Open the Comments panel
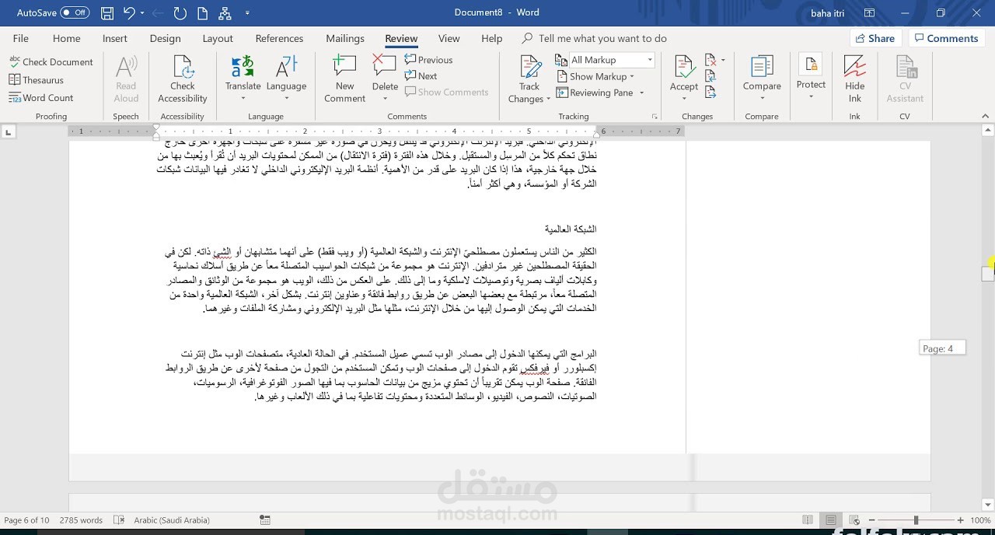This screenshot has height=535, width=995. tap(946, 37)
